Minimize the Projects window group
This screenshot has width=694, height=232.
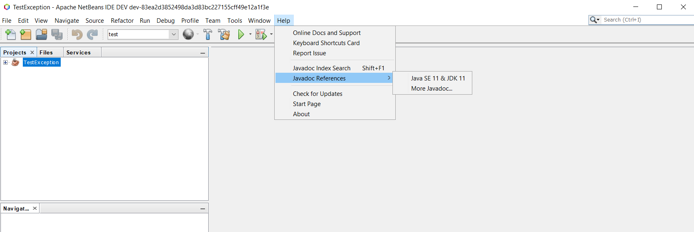click(x=203, y=53)
